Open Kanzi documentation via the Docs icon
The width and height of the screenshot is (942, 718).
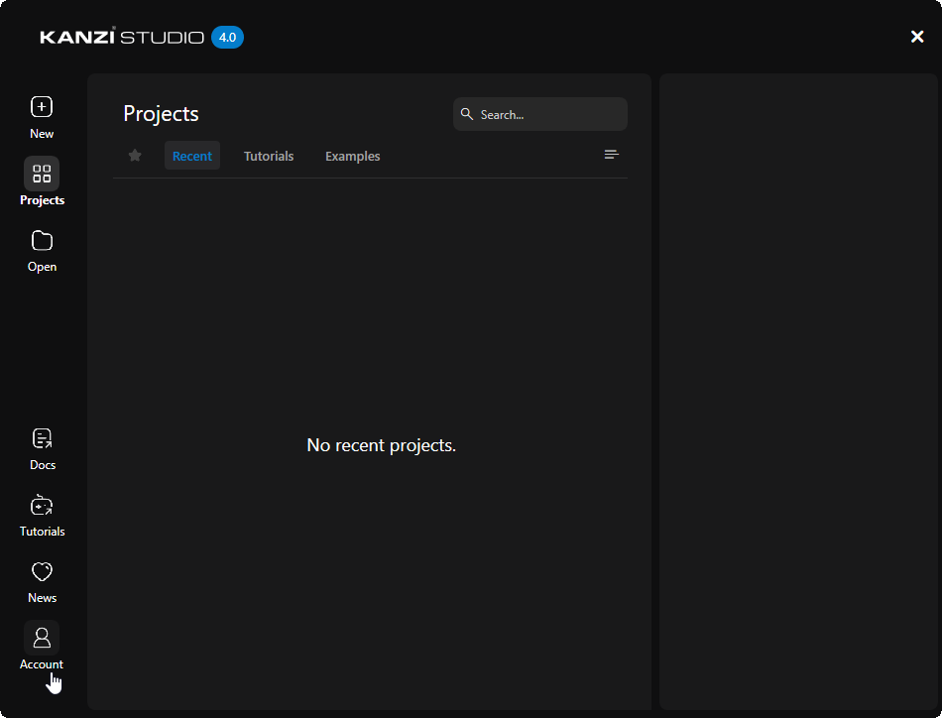click(41, 437)
